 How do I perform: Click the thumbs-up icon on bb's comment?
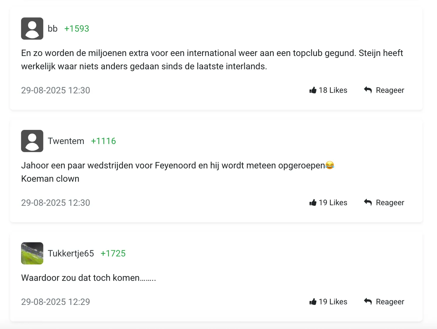click(x=313, y=90)
